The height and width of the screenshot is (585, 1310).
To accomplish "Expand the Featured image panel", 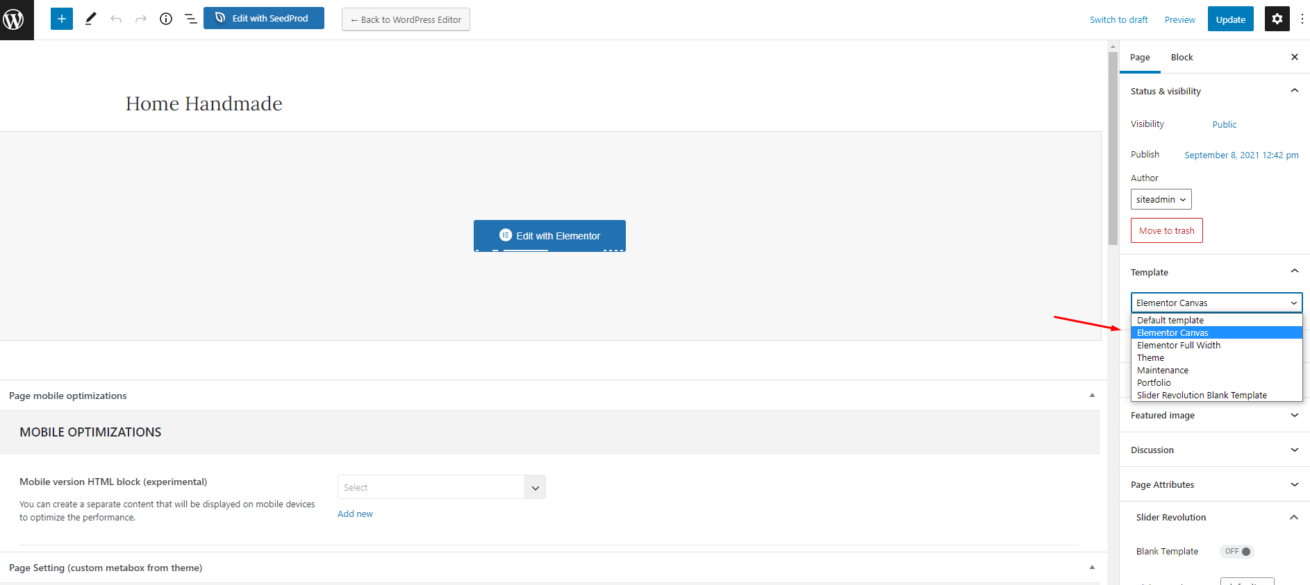I will point(1215,415).
